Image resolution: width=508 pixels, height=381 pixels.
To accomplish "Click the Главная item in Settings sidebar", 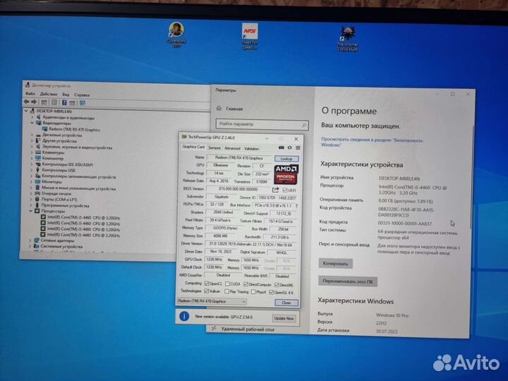I will coord(234,109).
